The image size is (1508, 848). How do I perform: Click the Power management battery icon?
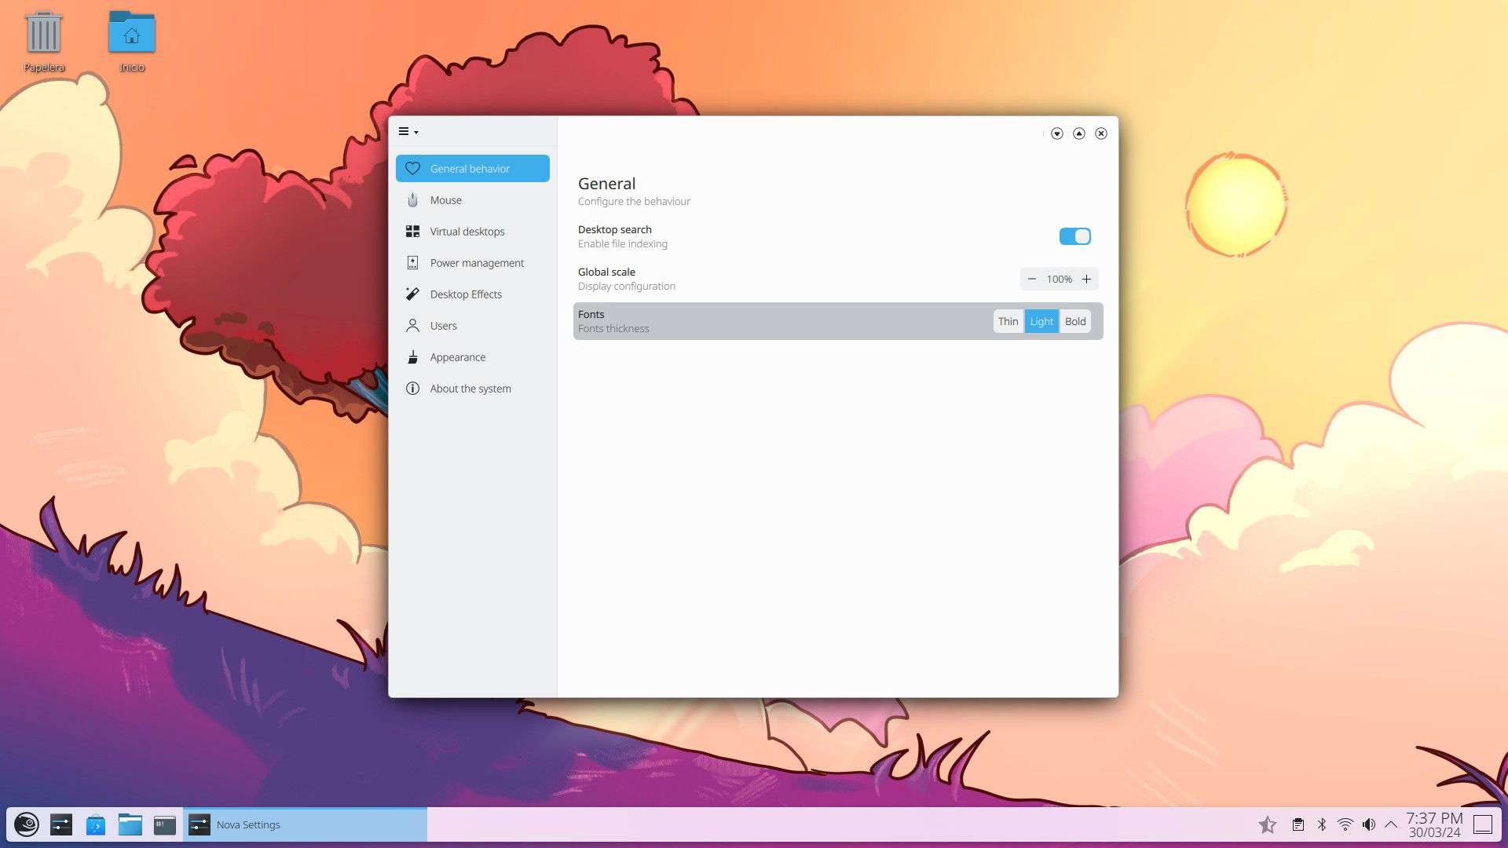click(x=412, y=262)
